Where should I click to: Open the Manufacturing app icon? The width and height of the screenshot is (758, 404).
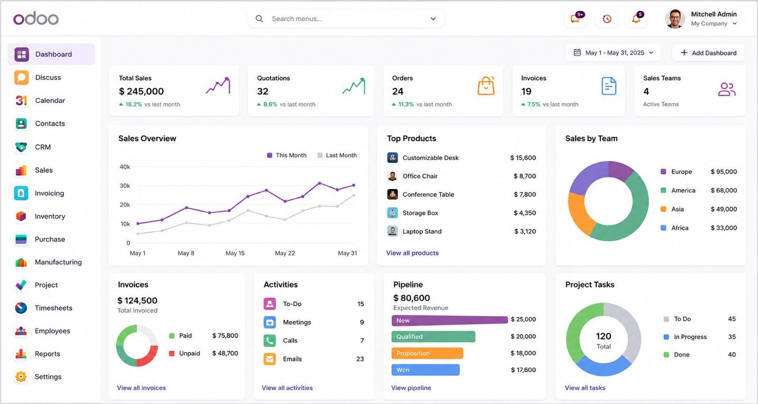[21, 262]
